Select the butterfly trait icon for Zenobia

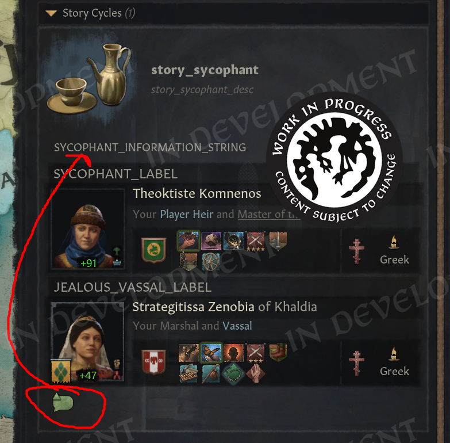211,352
